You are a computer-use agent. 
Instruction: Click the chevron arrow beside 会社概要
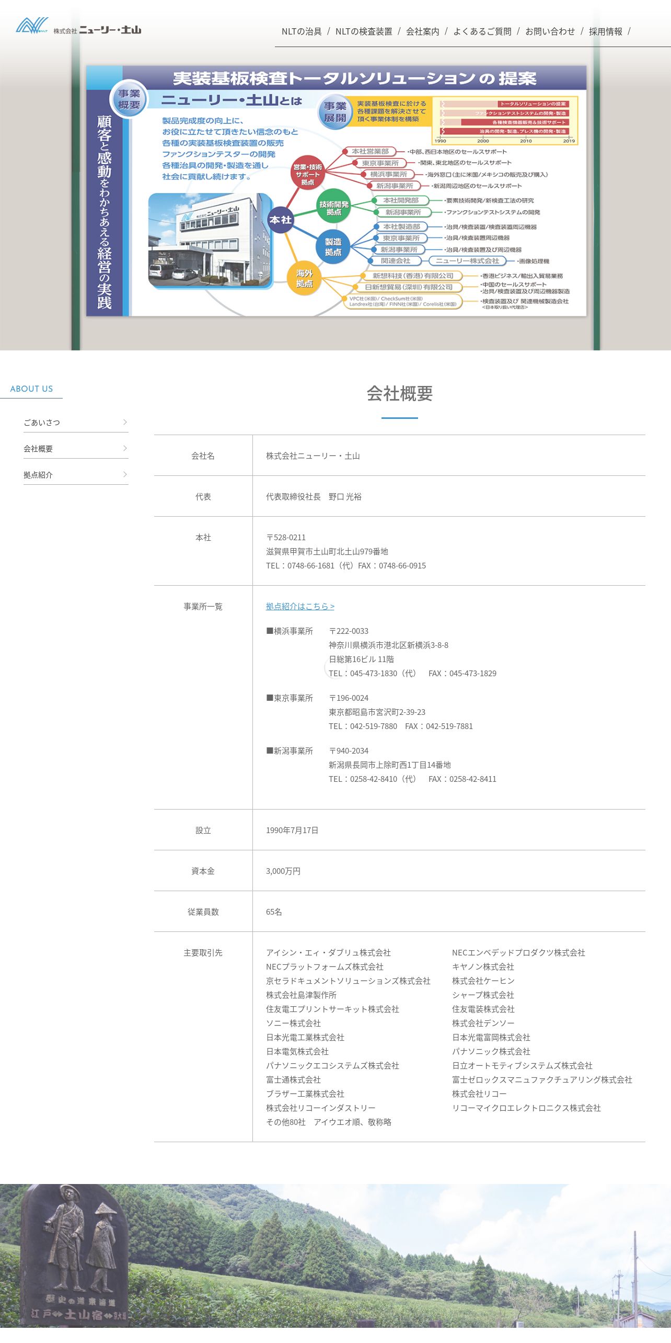pyautogui.click(x=125, y=448)
